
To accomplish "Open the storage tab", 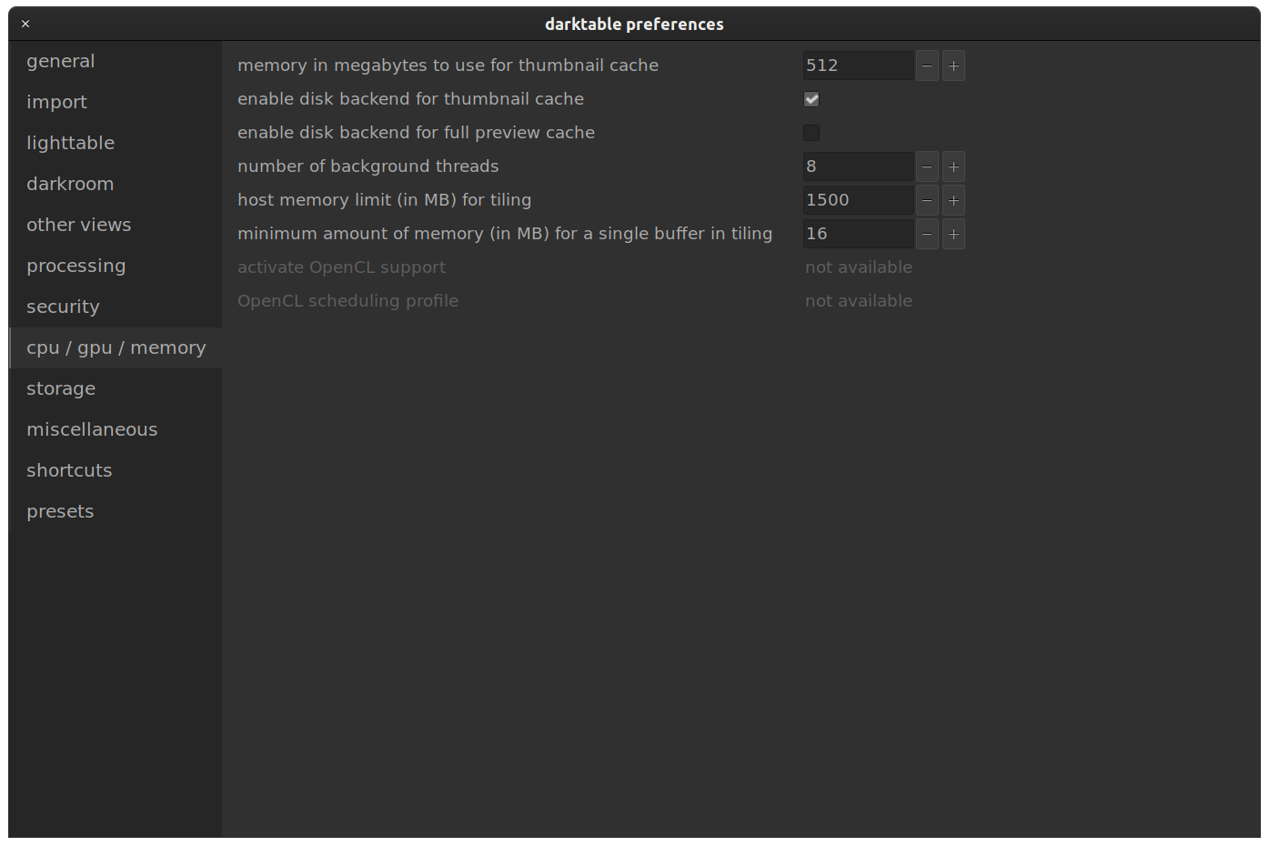I will click(x=116, y=388).
